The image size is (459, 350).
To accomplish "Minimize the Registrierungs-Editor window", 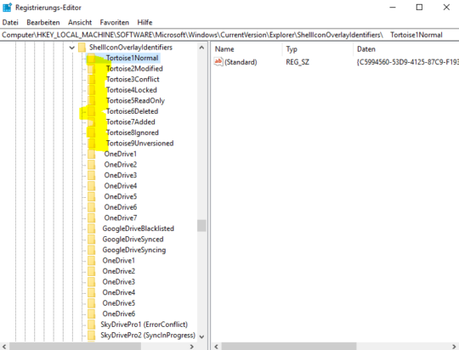I will point(393,8).
